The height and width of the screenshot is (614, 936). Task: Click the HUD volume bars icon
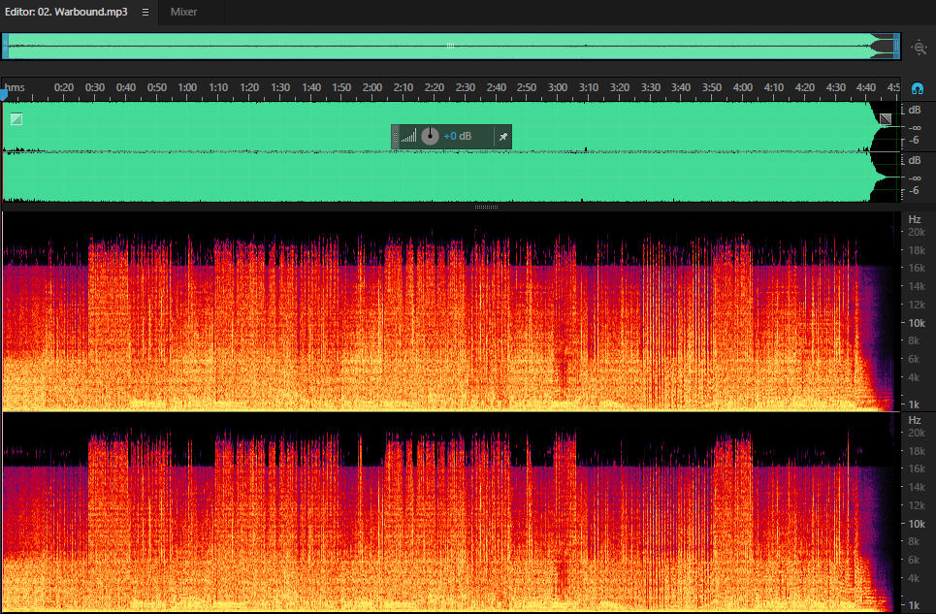pyautogui.click(x=409, y=137)
